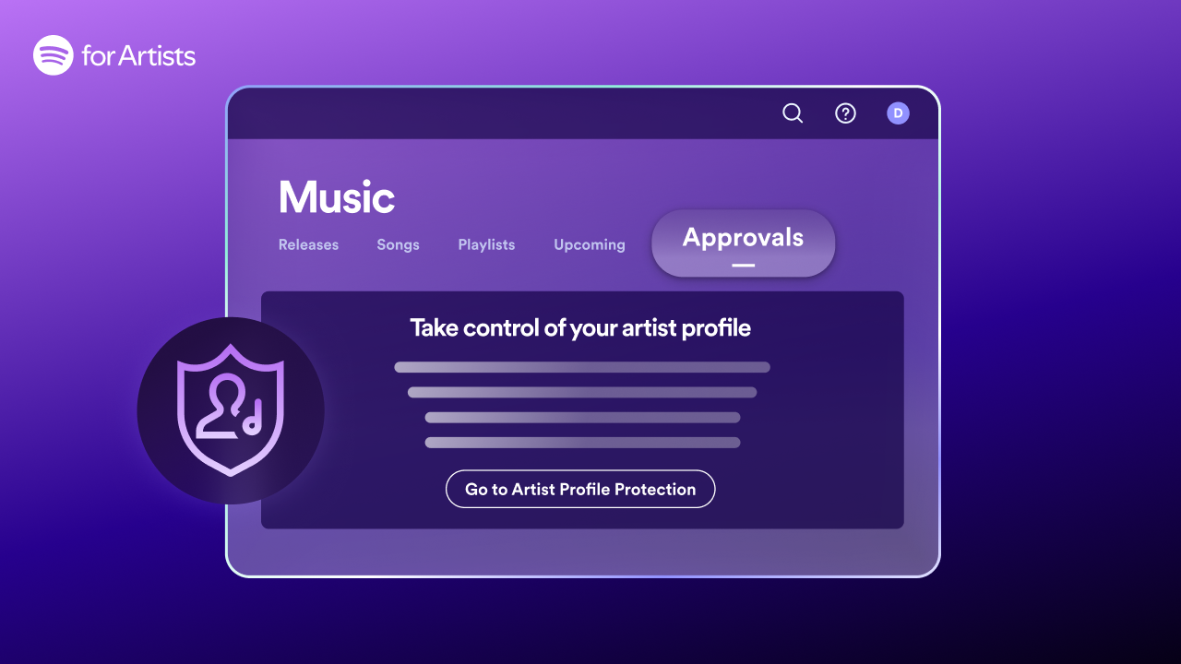Click the help question mark icon

click(x=845, y=113)
